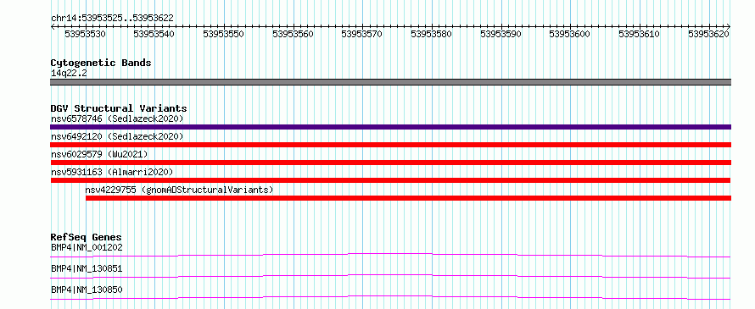Select variant label nsv6578746 (Sedlazeck2020)
The height and width of the screenshot is (309, 755).
tap(117, 119)
